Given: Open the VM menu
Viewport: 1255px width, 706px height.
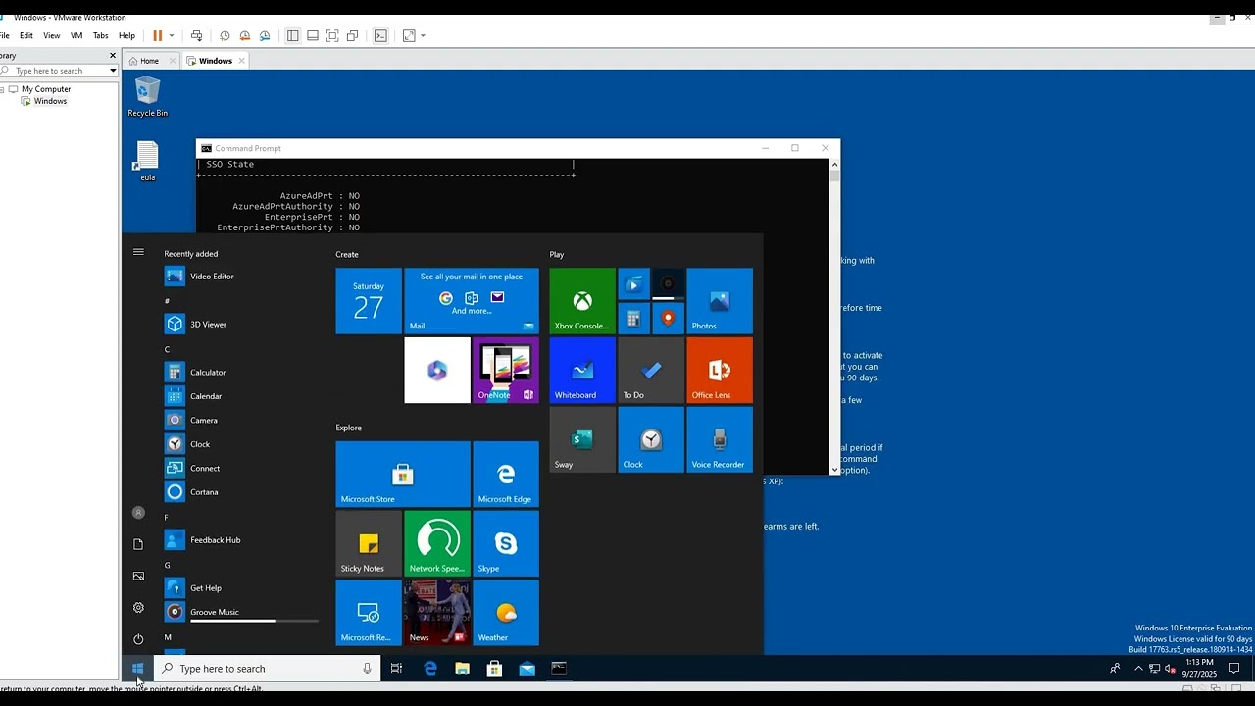Looking at the screenshot, I should 76,35.
